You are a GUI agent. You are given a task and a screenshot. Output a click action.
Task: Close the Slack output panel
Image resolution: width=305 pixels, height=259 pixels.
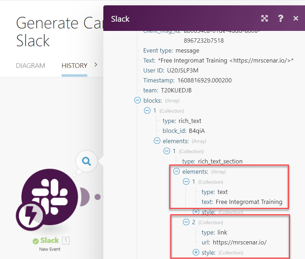(296, 18)
